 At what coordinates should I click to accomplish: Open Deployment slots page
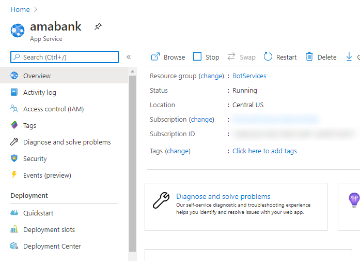pos(49,229)
